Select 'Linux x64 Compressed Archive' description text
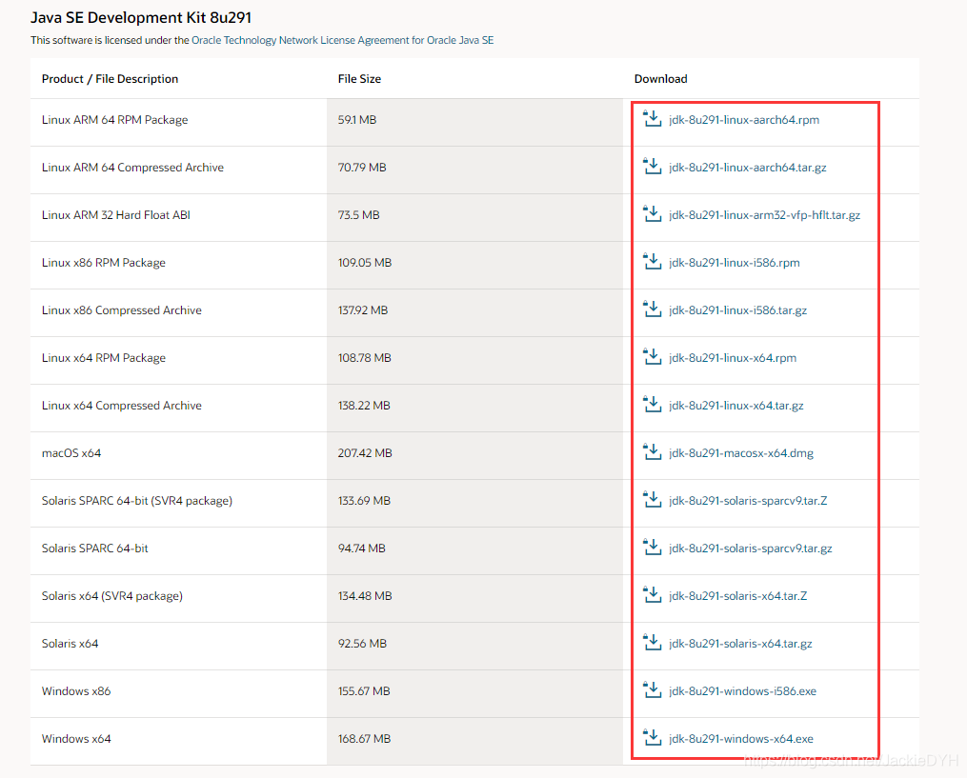The image size is (967, 778). pyautogui.click(x=122, y=405)
